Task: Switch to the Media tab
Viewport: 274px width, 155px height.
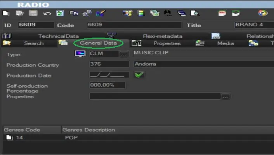Action: [x=225, y=43]
